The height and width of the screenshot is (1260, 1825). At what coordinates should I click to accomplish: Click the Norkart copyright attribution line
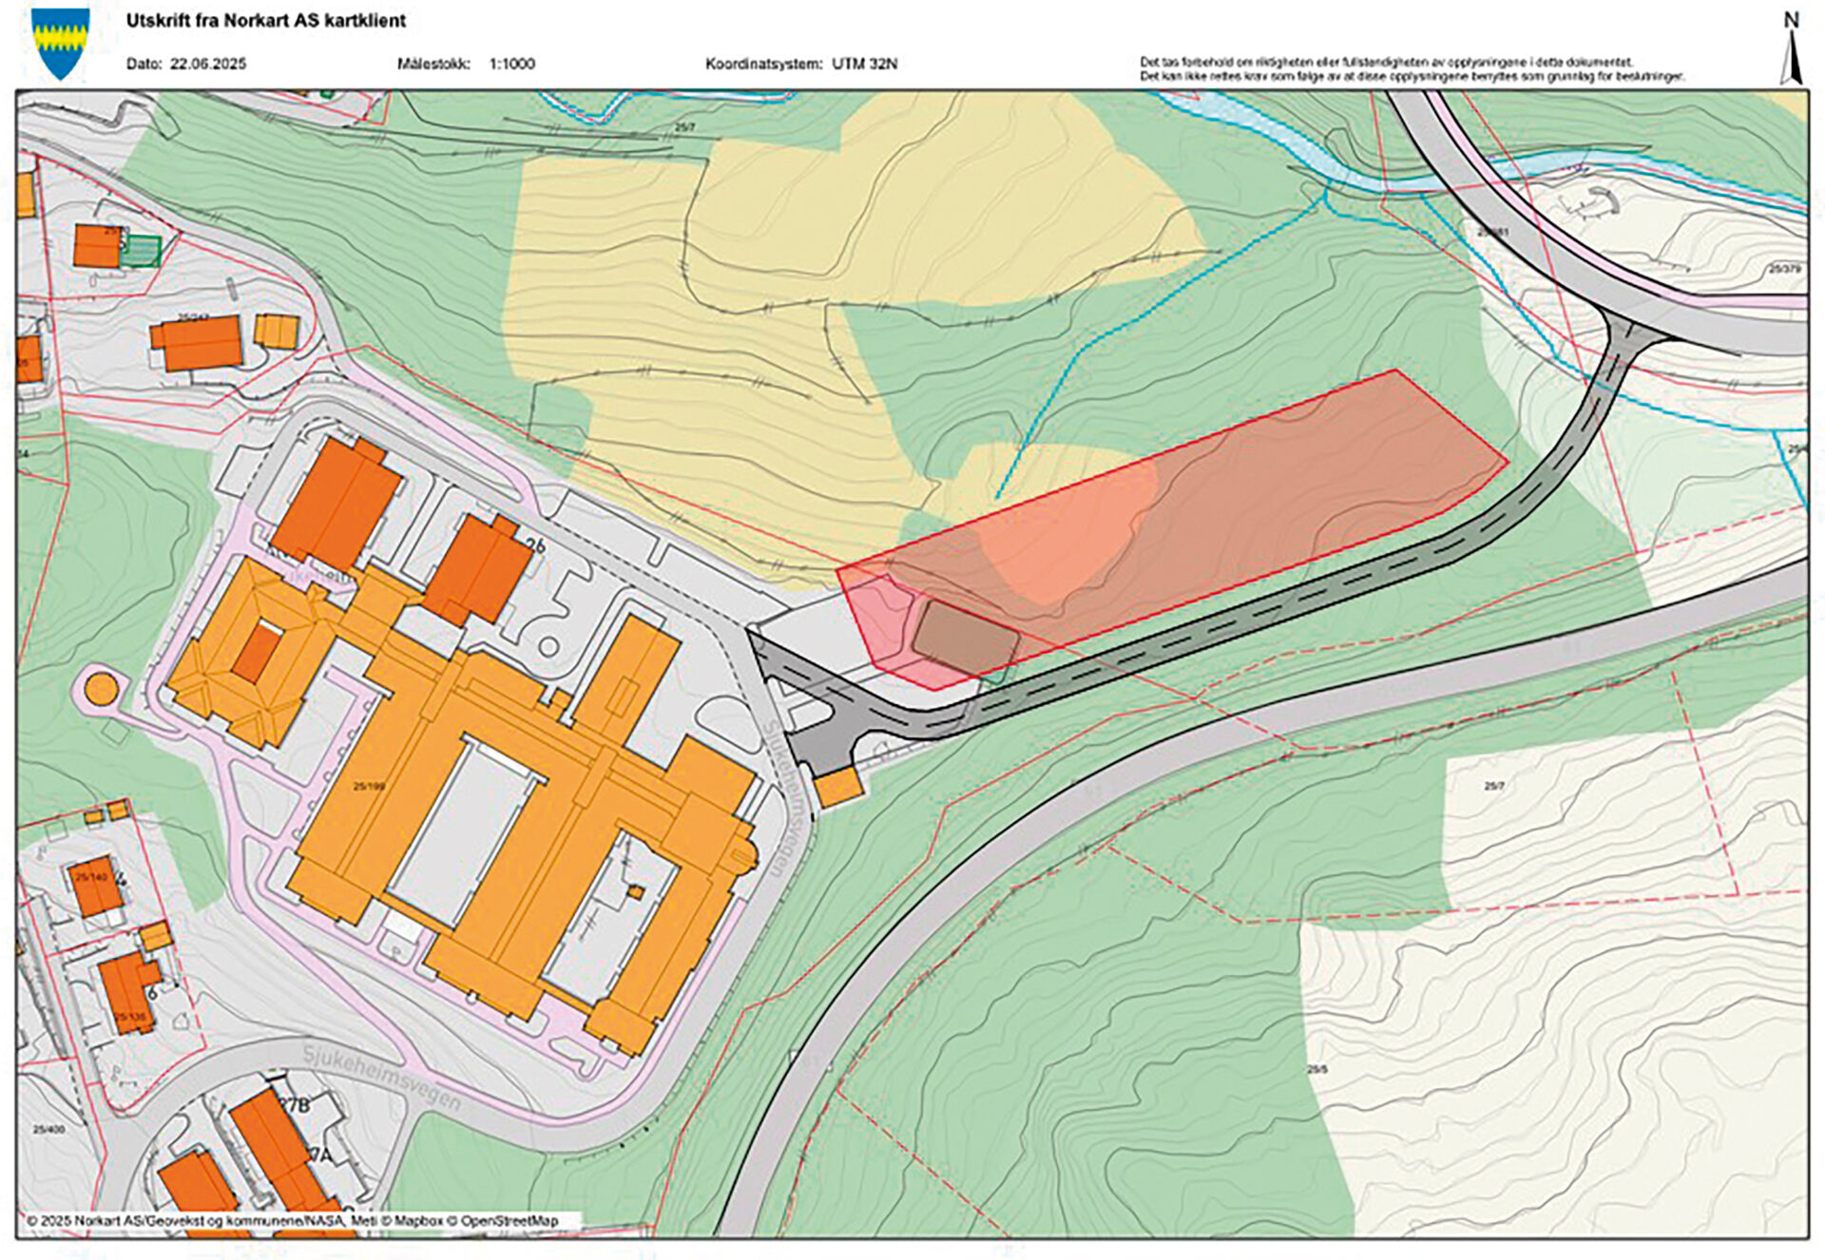292,1221
